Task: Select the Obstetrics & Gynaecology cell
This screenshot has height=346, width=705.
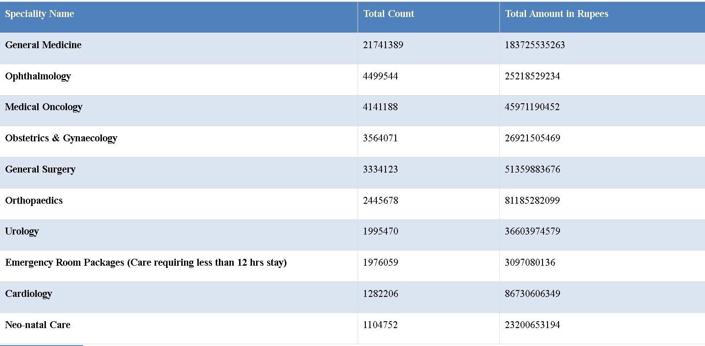Action: (61, 138)
